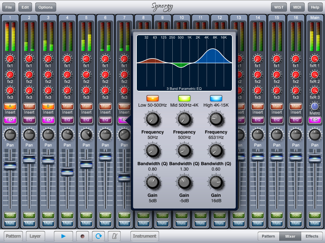
Task: Switch to the Mixer tab
Action: point(290,236)
